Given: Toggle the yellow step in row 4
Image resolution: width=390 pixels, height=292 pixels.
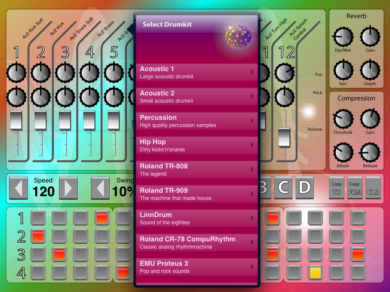Looking at the screenshot, I should (x=315, y=272).
